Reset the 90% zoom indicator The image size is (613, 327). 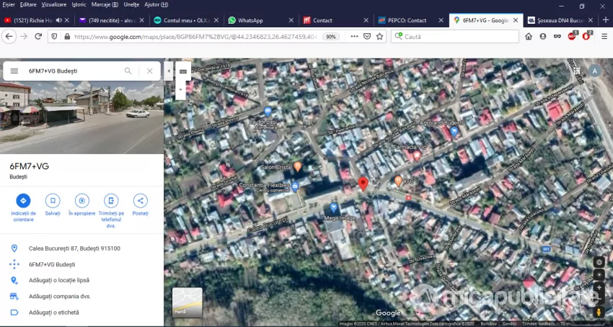tap(330, 36)
